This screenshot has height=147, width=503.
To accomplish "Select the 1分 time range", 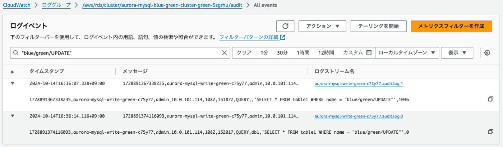I will (x=264, y=52).
